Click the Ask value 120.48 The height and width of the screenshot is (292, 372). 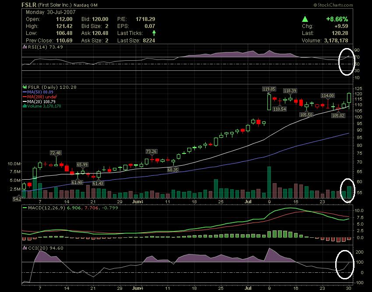tap(100, 33)
